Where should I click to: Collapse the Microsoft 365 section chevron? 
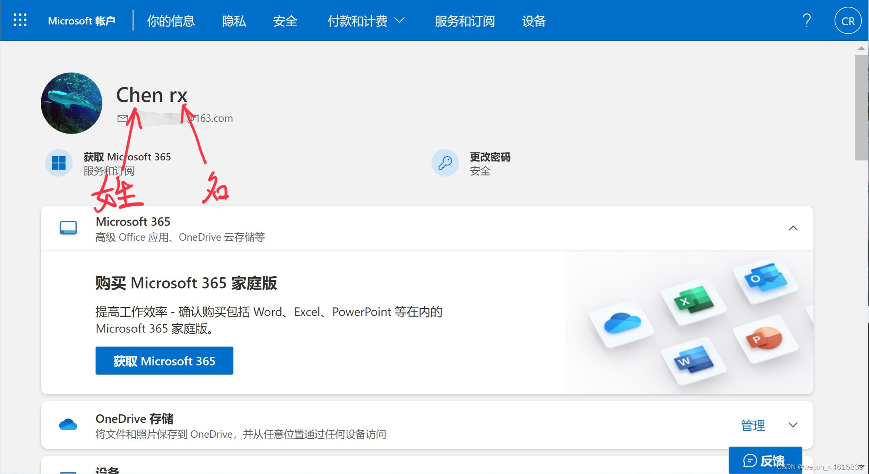click(793, 228)
